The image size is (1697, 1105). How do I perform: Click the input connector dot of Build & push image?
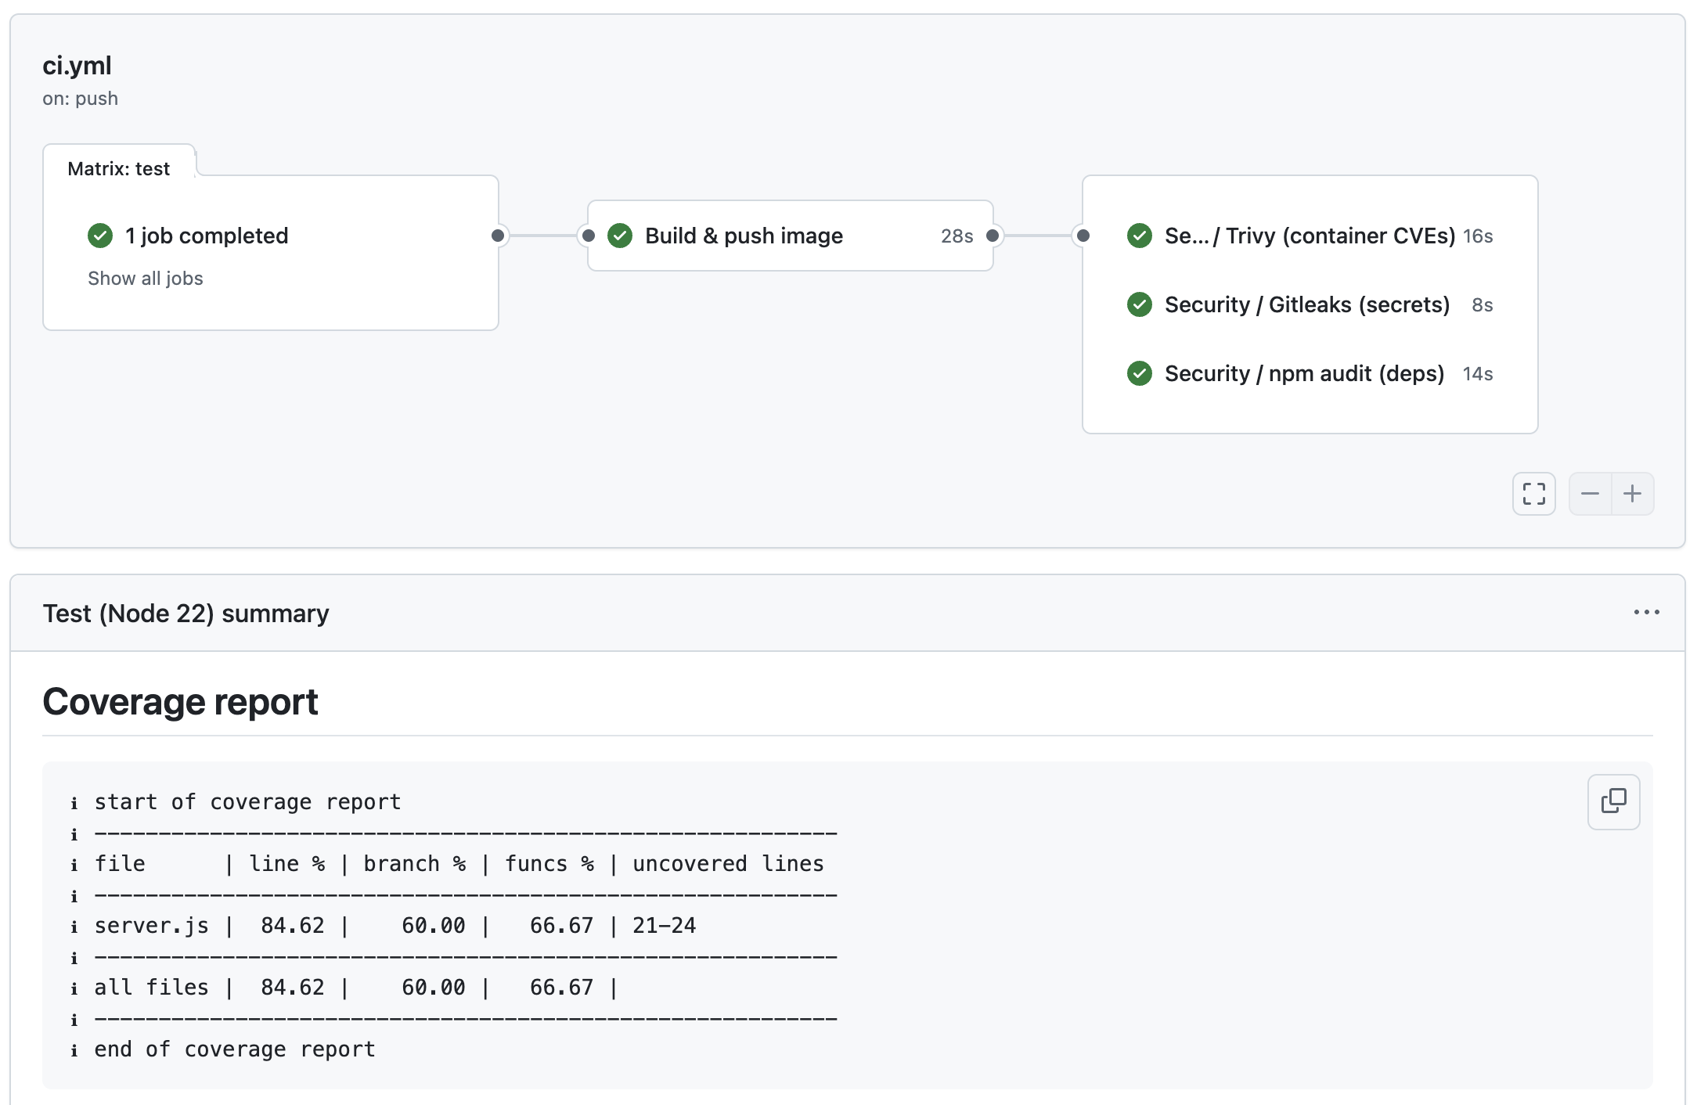pyautogui.click(x=589, y=236)
